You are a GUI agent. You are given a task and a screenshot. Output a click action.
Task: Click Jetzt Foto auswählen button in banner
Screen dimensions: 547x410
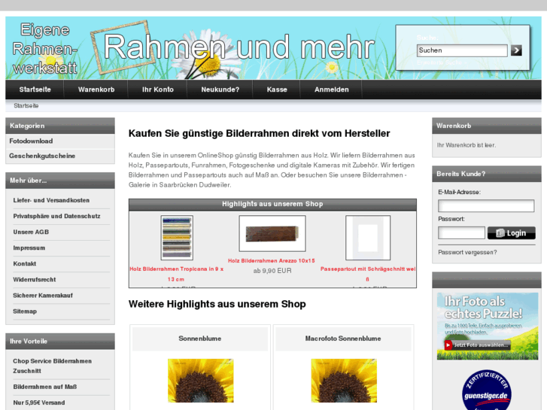point(478,345)
